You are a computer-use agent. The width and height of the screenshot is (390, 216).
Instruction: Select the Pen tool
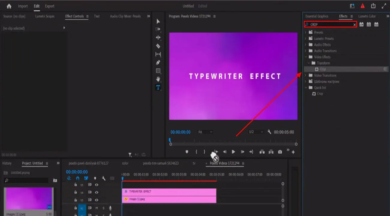(x=158, y=62)
